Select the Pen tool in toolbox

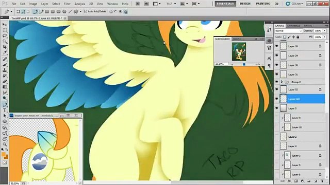(x=5, y=104)
